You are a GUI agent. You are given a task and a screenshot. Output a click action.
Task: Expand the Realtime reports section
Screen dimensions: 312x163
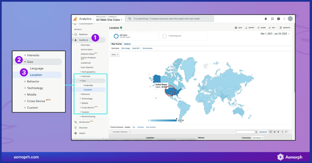(x=73, y=34)
